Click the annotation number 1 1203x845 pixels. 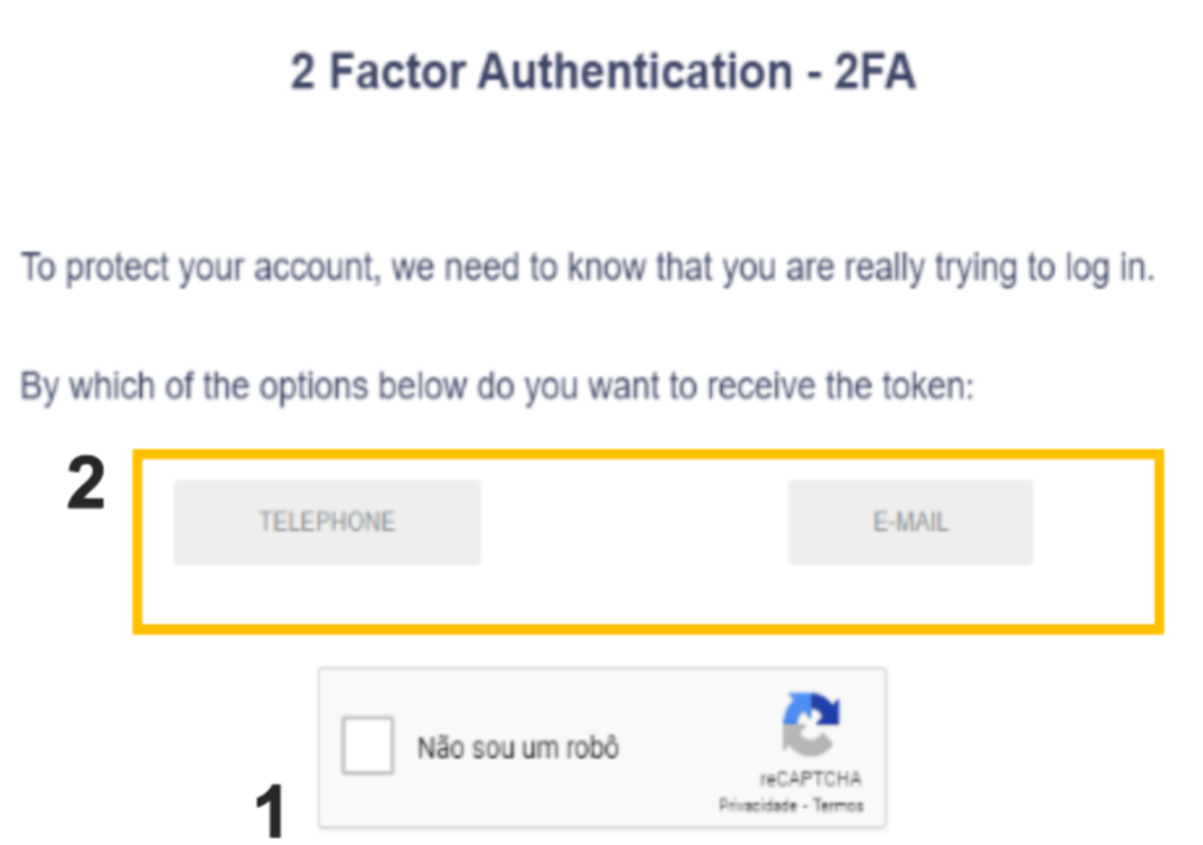[270, 811]
